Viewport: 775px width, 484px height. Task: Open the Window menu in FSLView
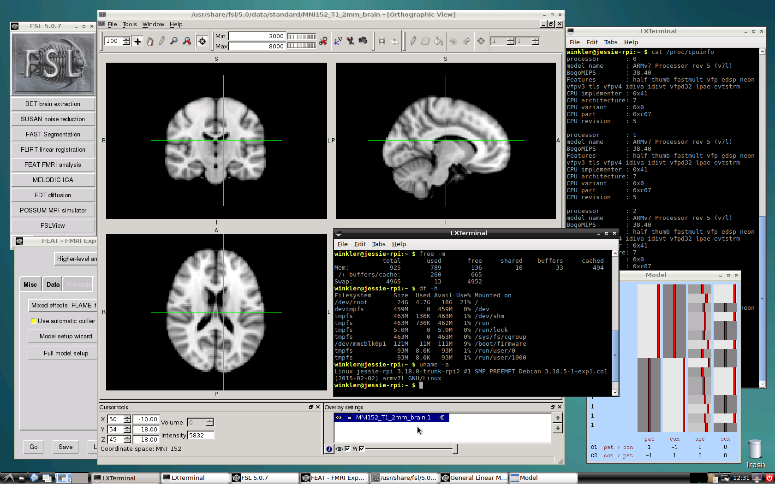point(153,24)
